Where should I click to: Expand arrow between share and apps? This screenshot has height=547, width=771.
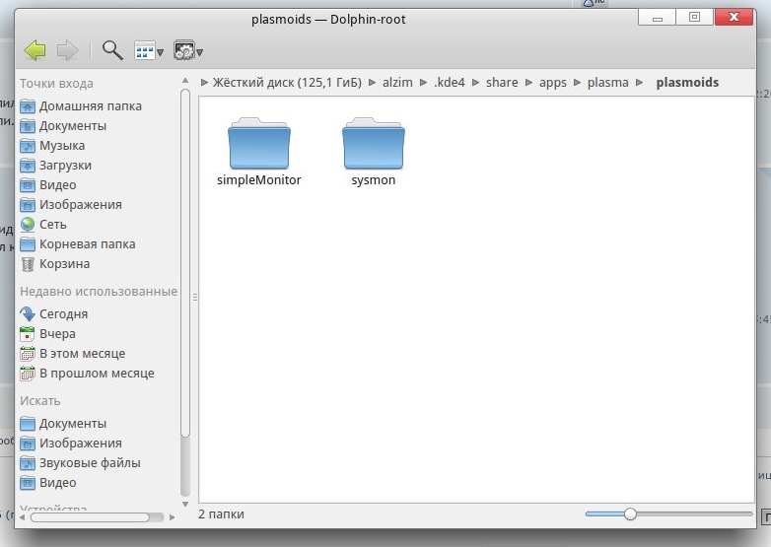pos(528,82)
